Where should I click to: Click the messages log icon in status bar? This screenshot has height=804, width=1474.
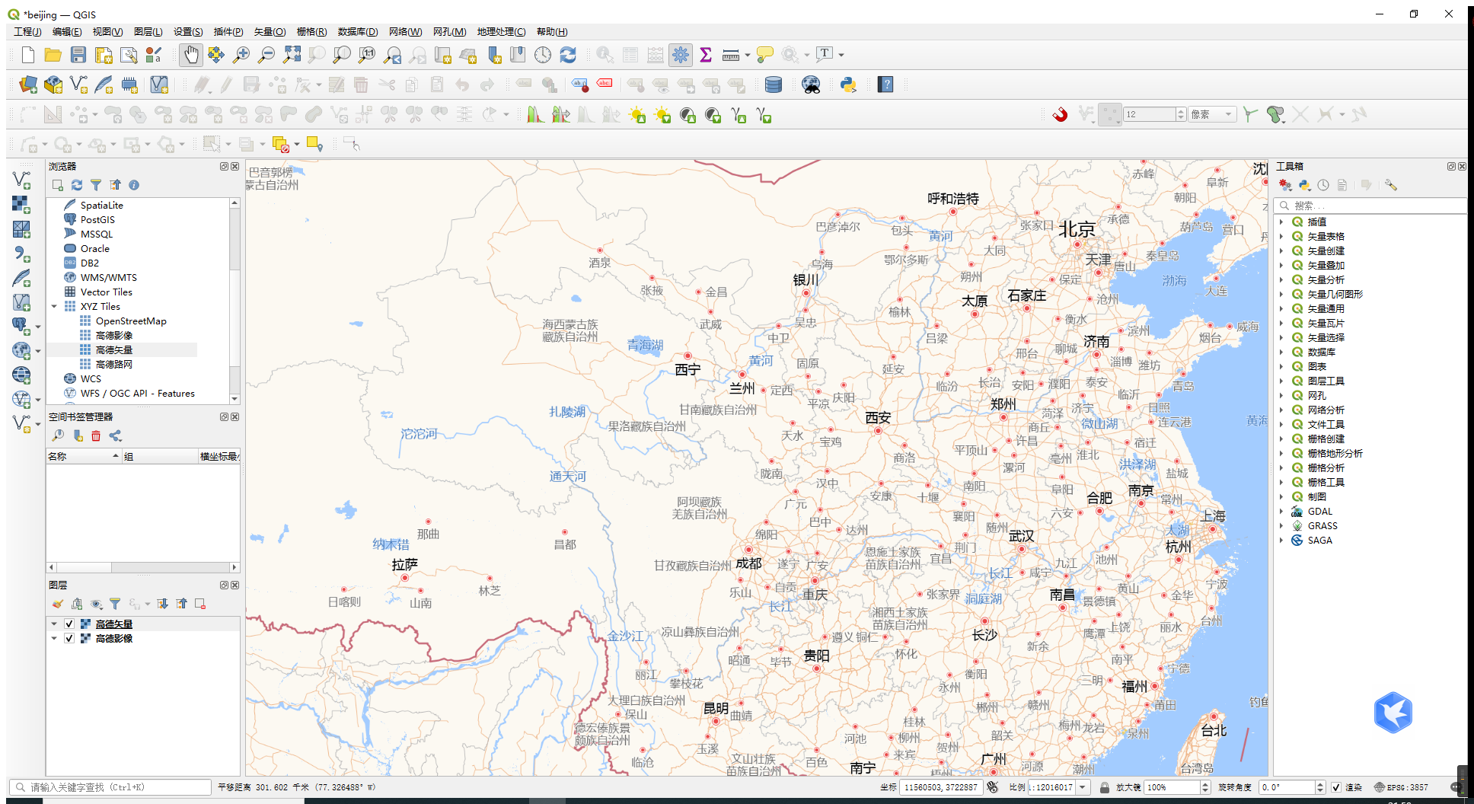(x=1456, y=787)
